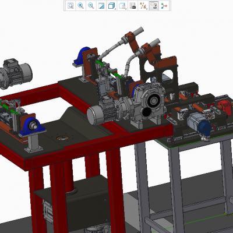Screen dimensions: 233x233
Task: Click the Refit view icon
Action: [70, 6]
